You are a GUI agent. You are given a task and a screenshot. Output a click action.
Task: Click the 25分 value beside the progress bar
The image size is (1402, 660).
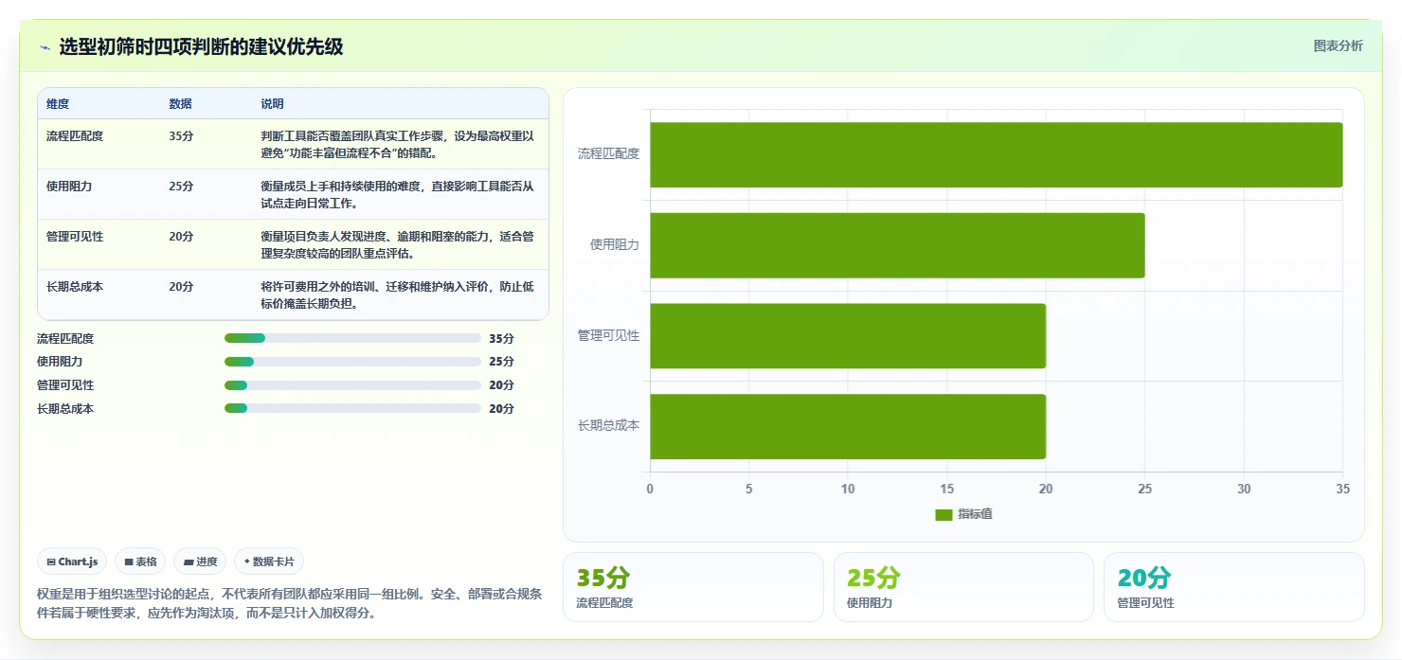tap(501, 362)
